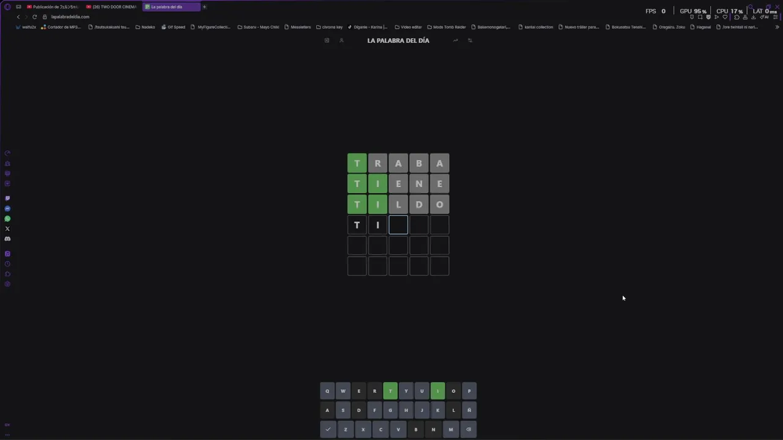Image resolution: width=783 pixels, height=440 pixels.
Task: Open the Nadeko bookmarks folder
Action: pos(145,27)
